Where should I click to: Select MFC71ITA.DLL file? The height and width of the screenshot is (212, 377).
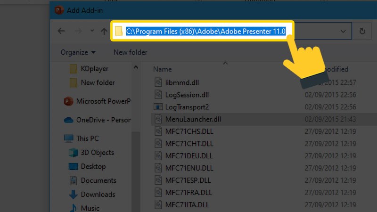coord(187,205)
